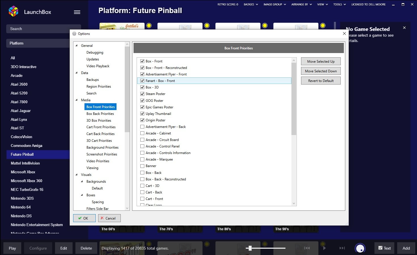Collapse the Data tree node
Viewport: 417px width, 255px height.
point(77,73)
